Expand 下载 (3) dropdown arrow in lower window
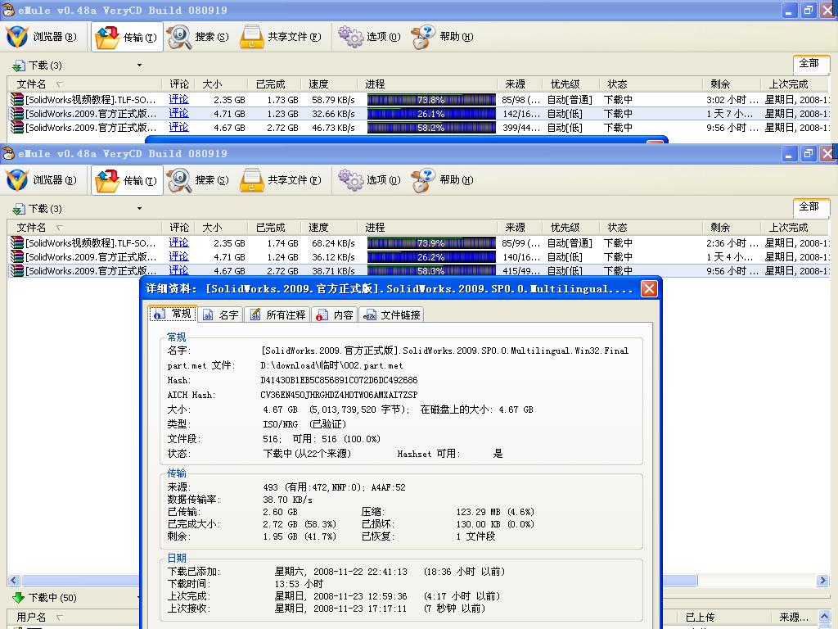This screenshot has width=838, height=629. tap(139, 209)
